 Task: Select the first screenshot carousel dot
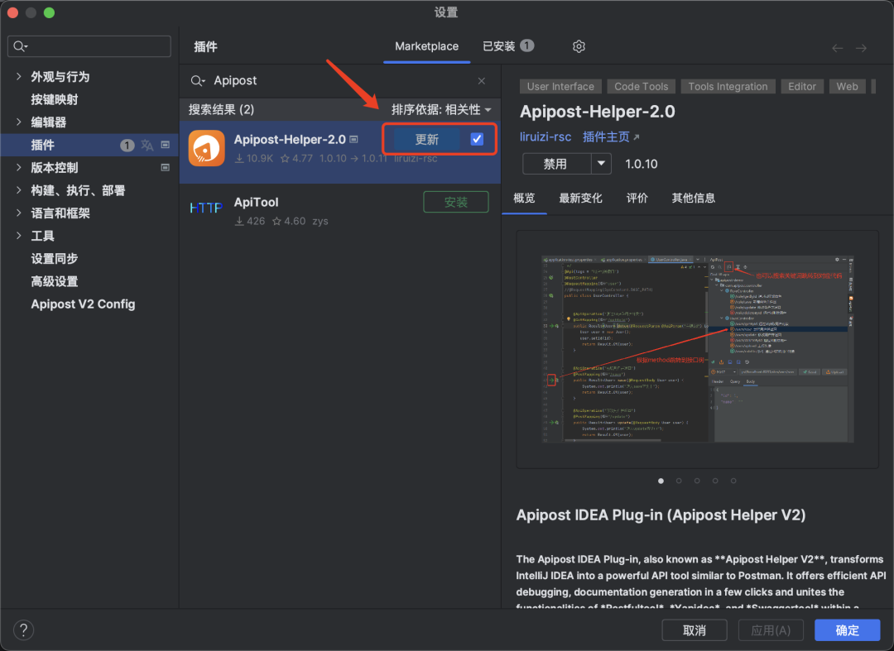point(661,481)
